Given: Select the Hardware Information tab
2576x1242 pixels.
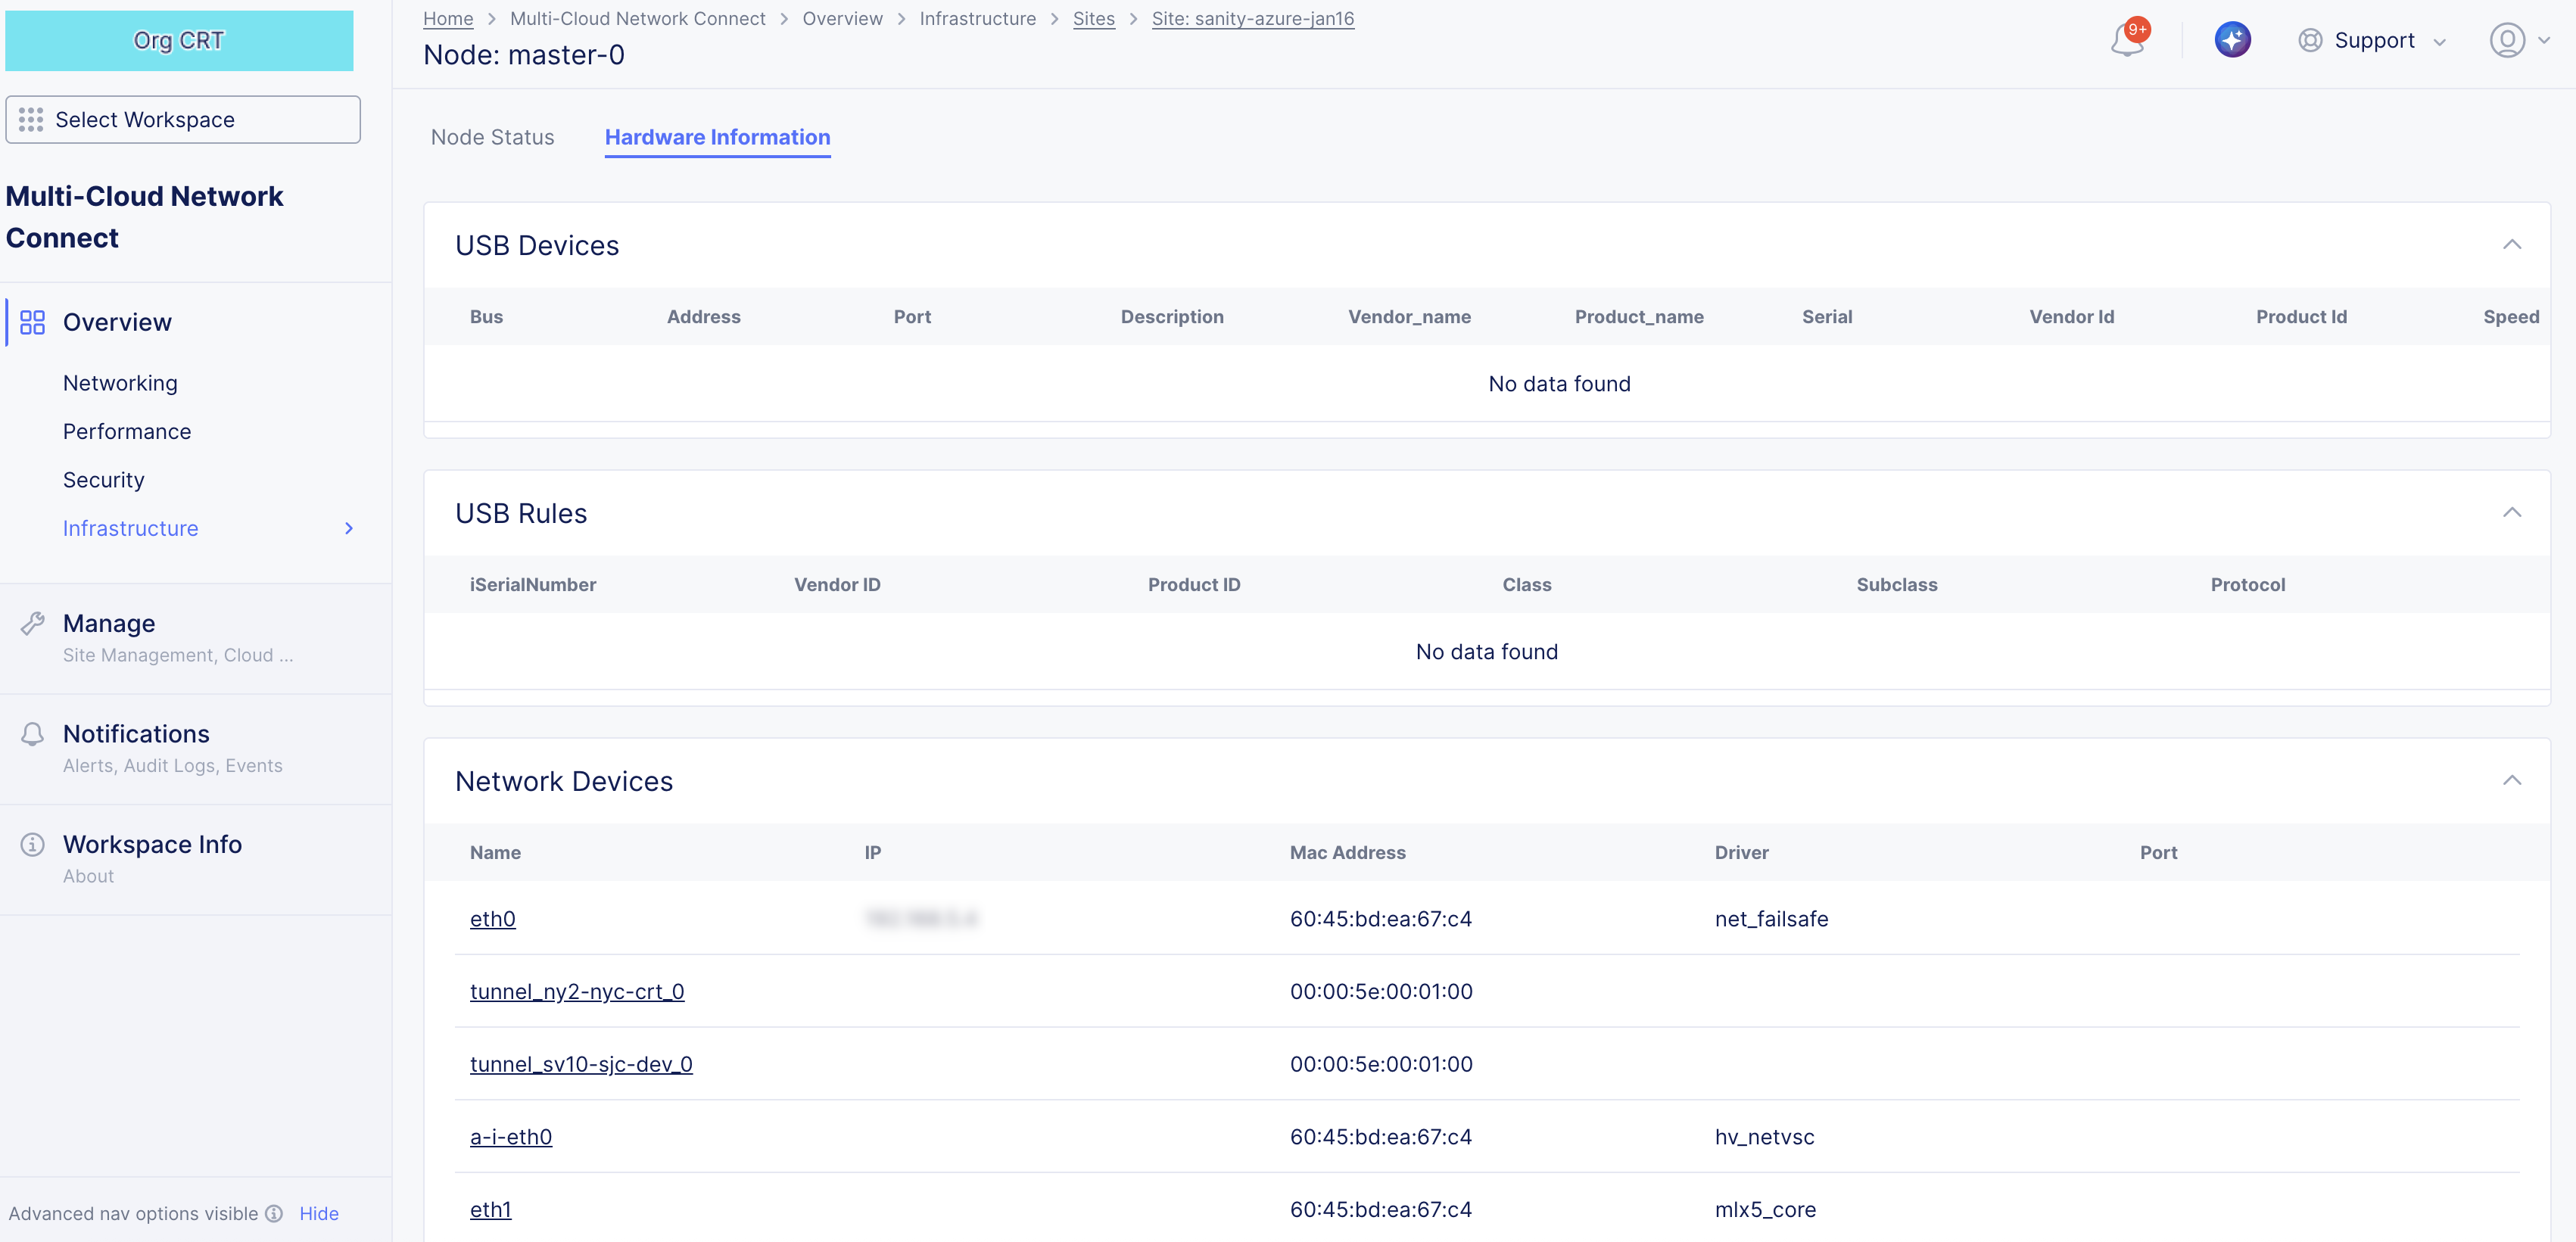Looking at the screenshot, I should coord(717,137).
